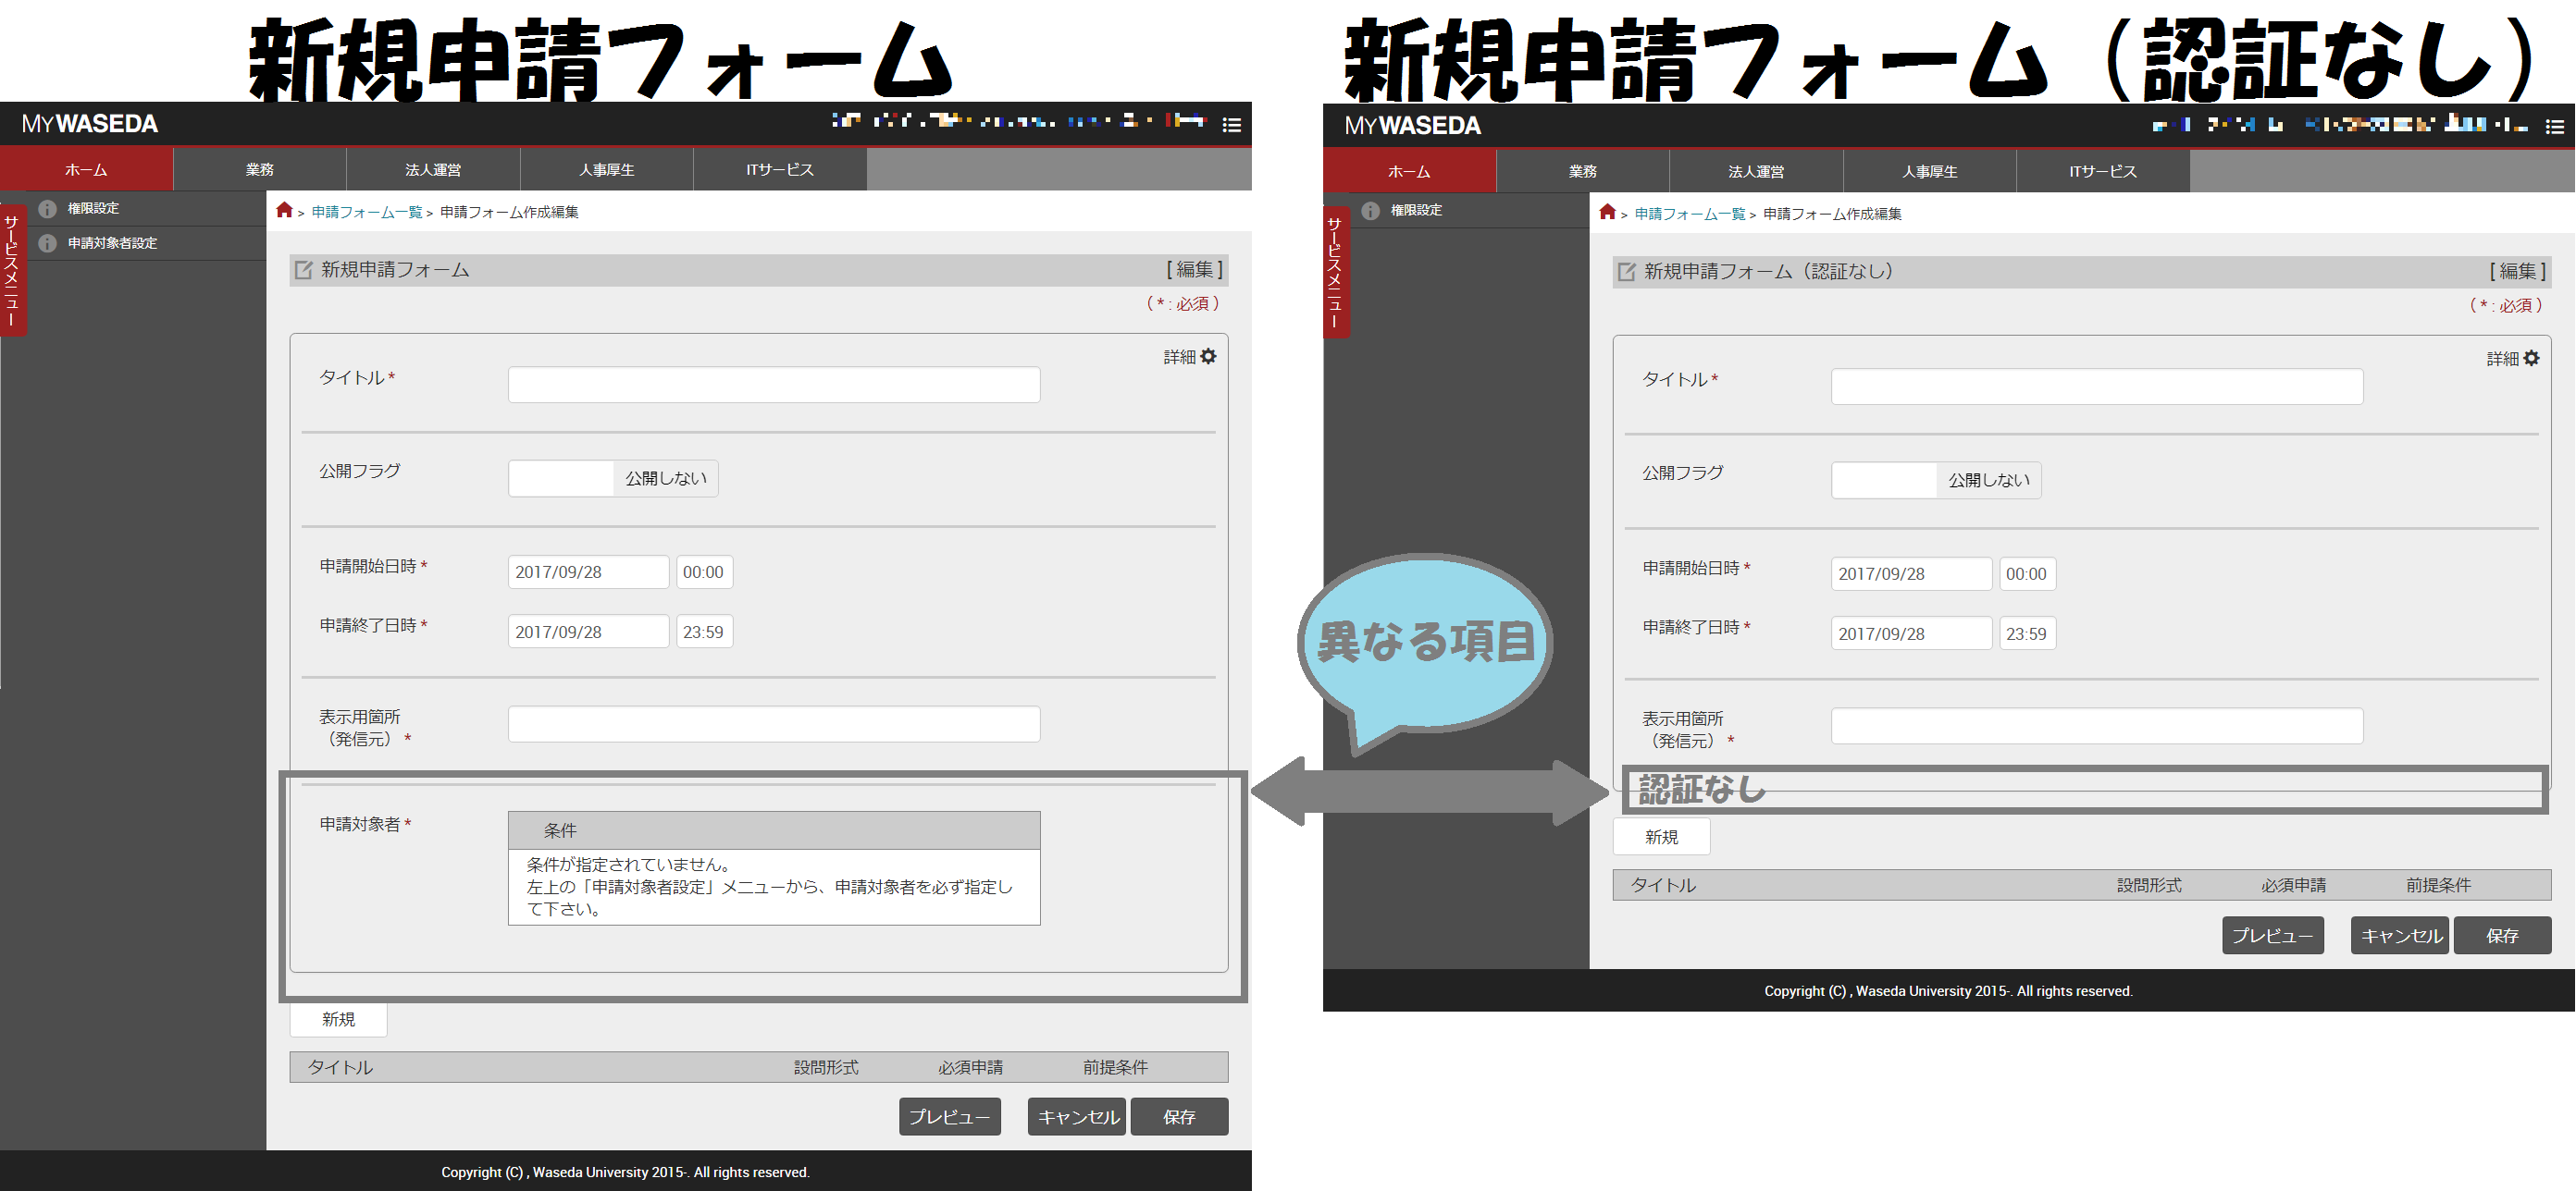
Task: Select 法人運営 tab in right window
Action: (x=1756, y=172)
